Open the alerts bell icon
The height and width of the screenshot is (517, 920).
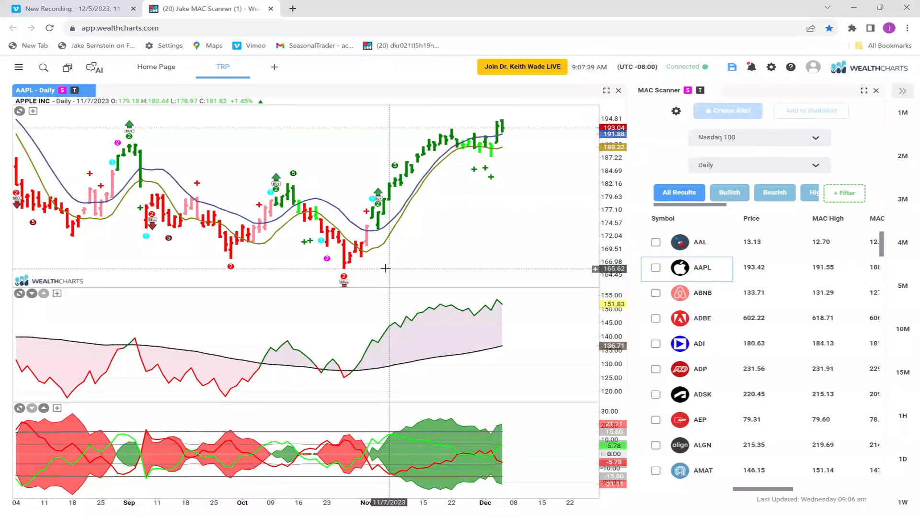click(751, 67)
